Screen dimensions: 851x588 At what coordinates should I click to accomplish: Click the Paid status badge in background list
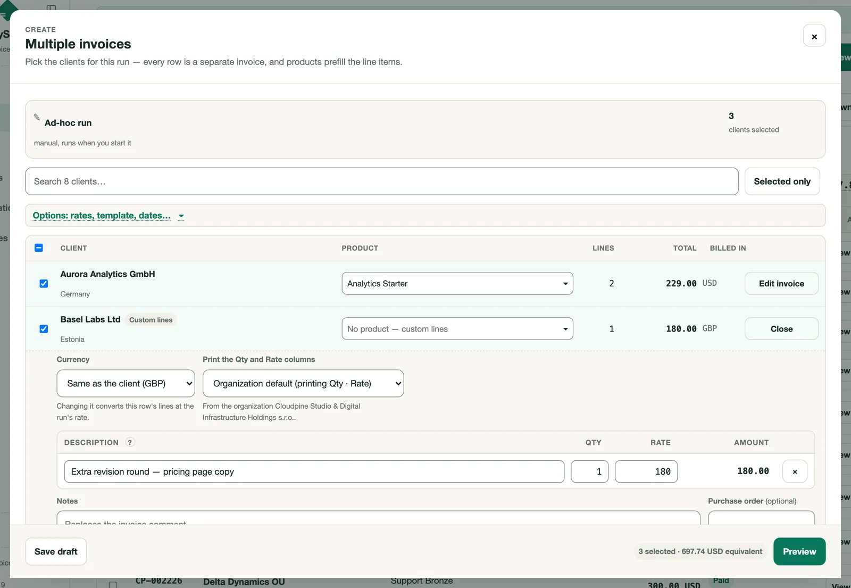coord(721,581)
